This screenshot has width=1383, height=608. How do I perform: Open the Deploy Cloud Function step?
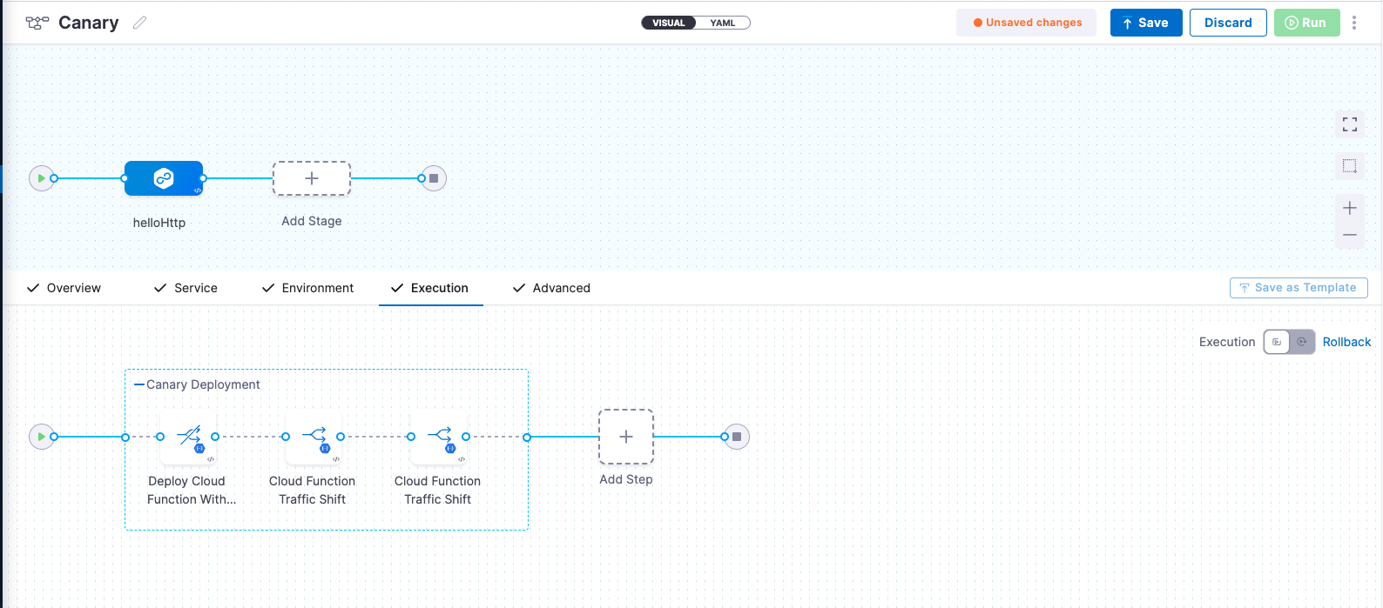[188, 437]
